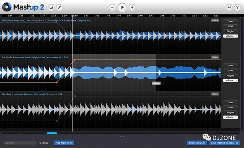Solo the Faithless Insomnia track
The height and width of the screenshot is (148, 244).
[x=230, y=102]
